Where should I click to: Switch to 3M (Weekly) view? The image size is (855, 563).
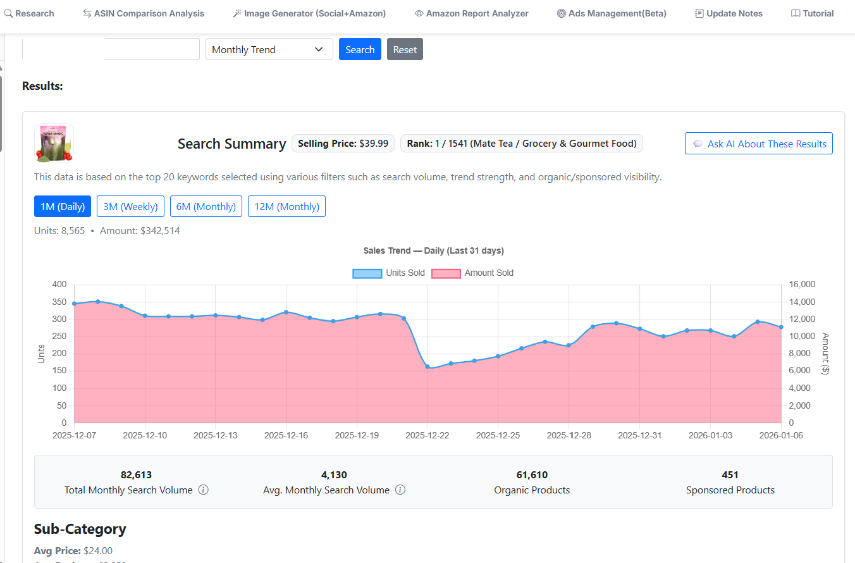point(130,206)
